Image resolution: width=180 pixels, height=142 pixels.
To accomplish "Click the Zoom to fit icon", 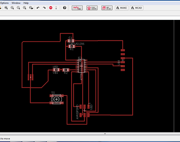I will coord(6,8).
